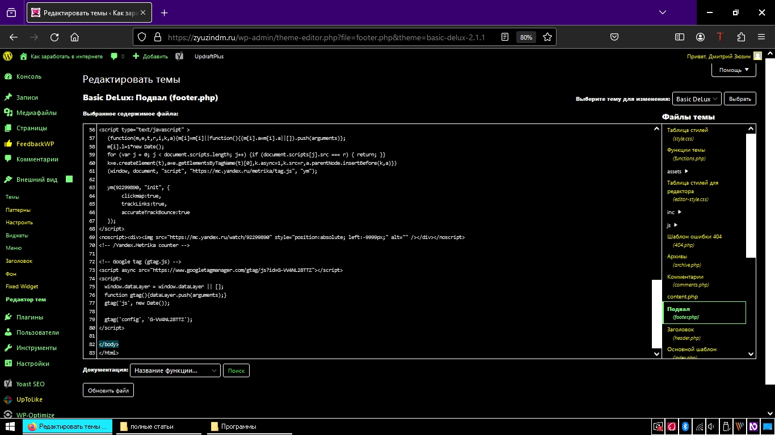Open Комментарии comments.php file
Screen dimensions: 775x435
click(688, 280)
